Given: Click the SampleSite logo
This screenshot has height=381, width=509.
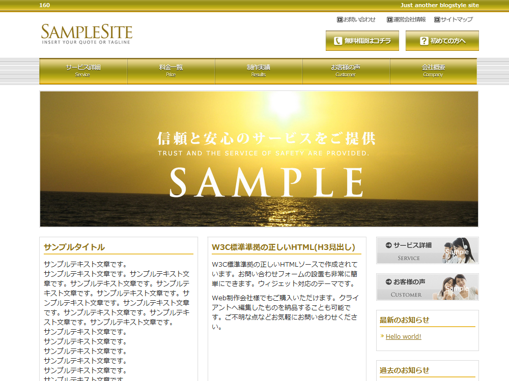Looking at the screenshot, I should tap(87, 34).
